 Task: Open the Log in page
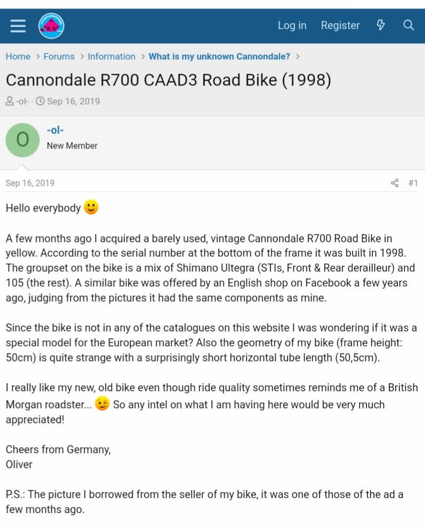292,25
